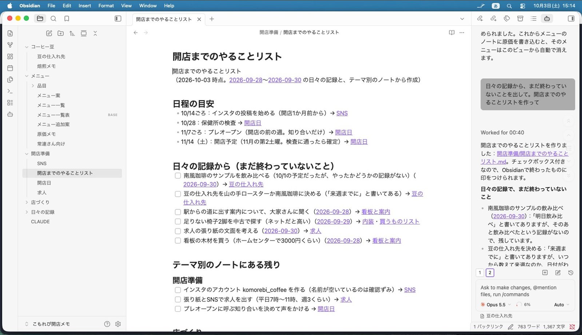582x335 pixels.
Task: Check the インスタのアカウント task
Action: point(178,290)
